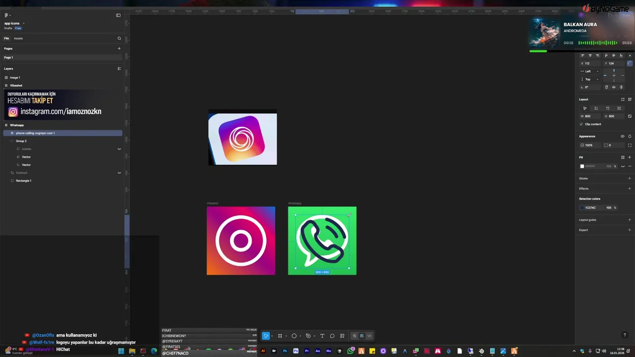Image resolution: width=635 pixels, height=357 pixels.
Task: Add a fill with the plus icon
Action: pos(630,157)
